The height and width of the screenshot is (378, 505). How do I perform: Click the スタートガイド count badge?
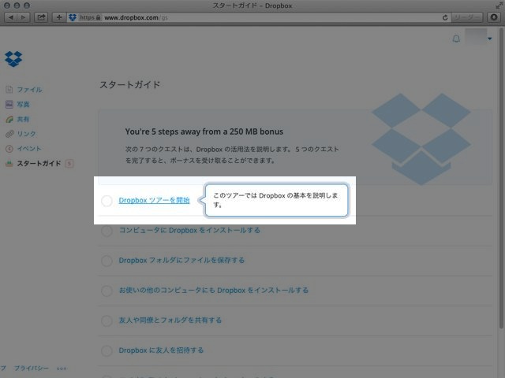click(x=69, y=163)
